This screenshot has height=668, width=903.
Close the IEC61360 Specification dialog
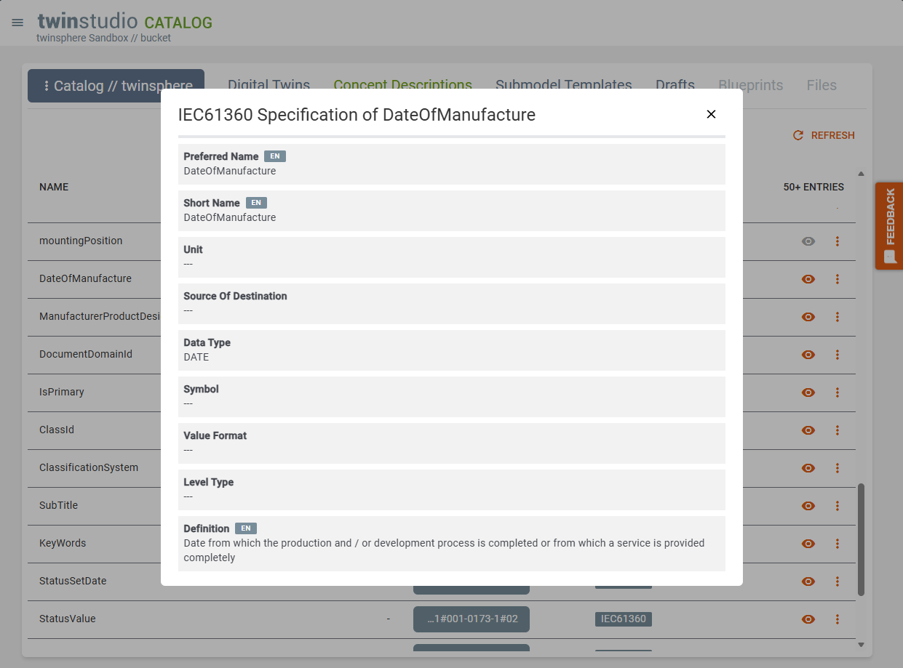[x=711, y=114]
